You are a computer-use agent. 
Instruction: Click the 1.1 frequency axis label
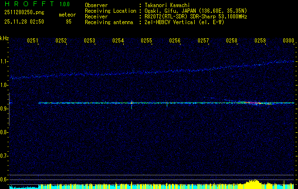click(x=4, y=61)
